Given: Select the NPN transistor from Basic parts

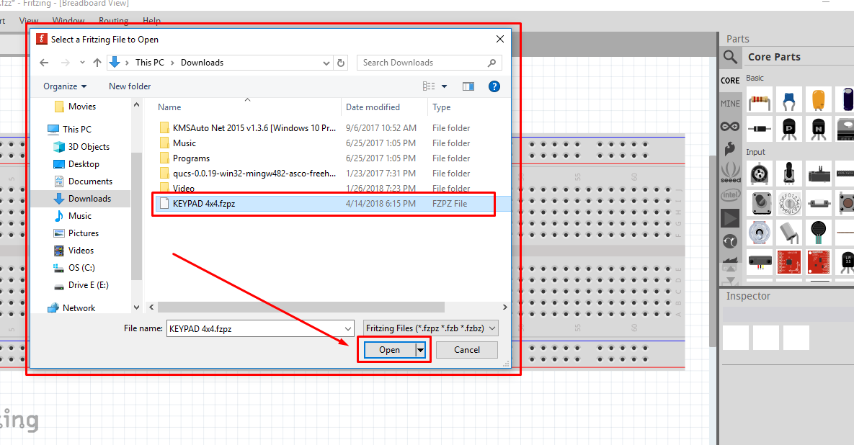Looking at the screenshot, I should 819,128.
